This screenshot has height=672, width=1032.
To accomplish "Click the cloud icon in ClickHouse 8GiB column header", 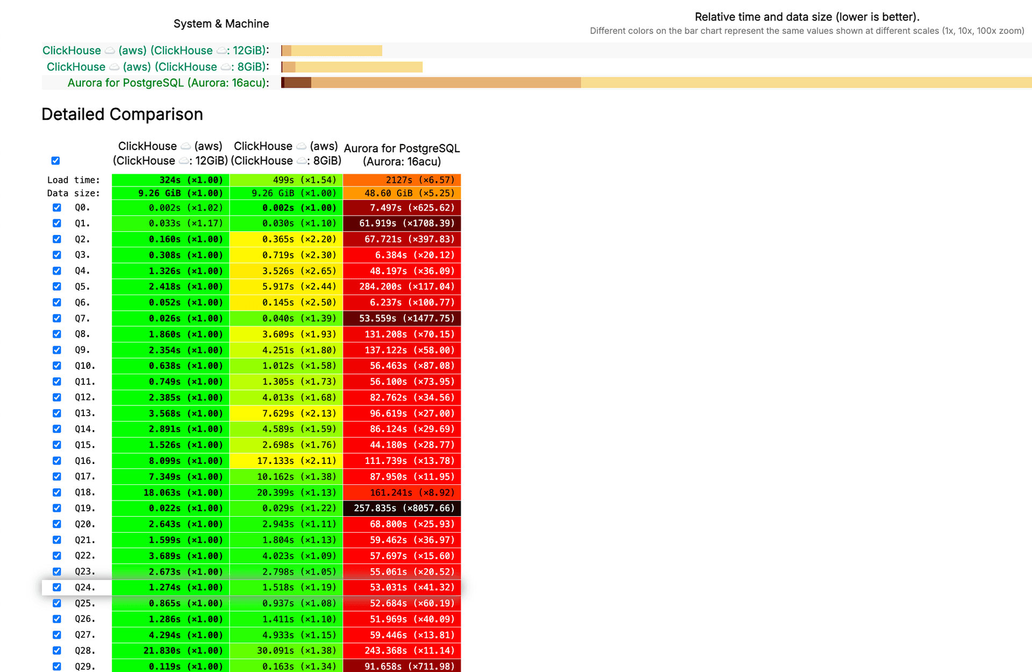I will point(300,145).
